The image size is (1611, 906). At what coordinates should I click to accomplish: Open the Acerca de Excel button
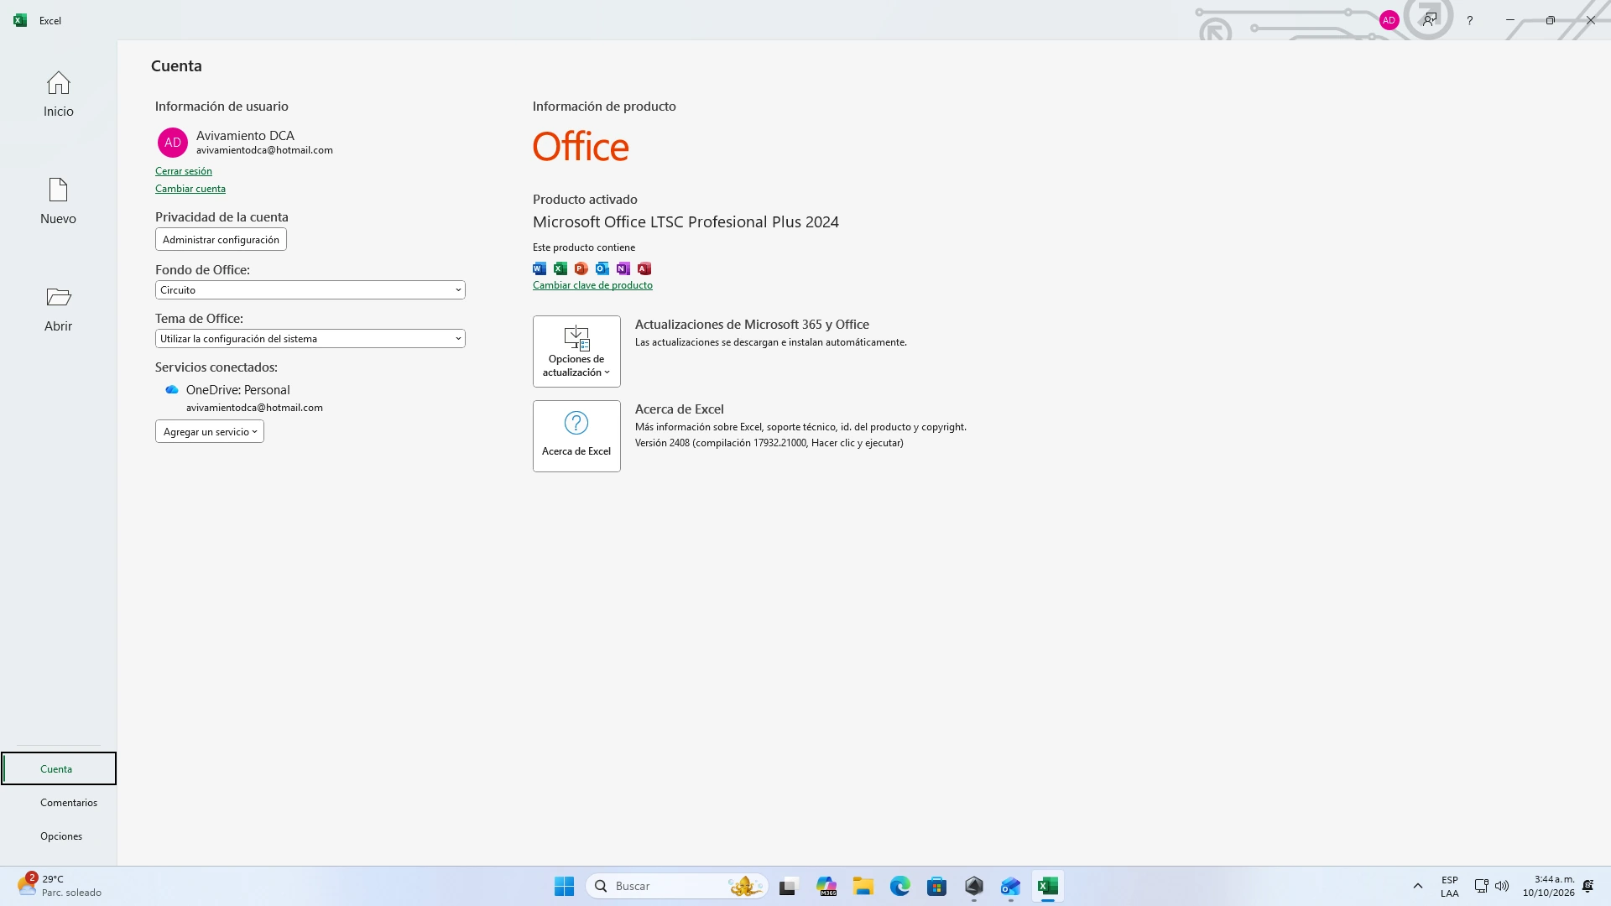576,436
